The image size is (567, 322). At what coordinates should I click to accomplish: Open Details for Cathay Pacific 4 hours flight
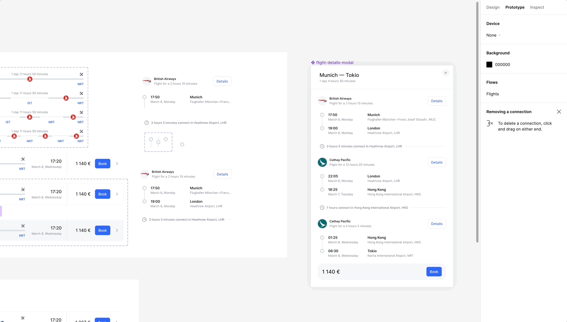point(437,224)
